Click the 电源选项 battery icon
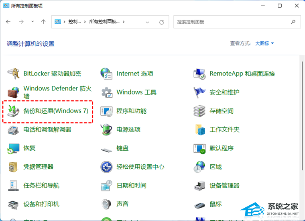 click(106, 129)
